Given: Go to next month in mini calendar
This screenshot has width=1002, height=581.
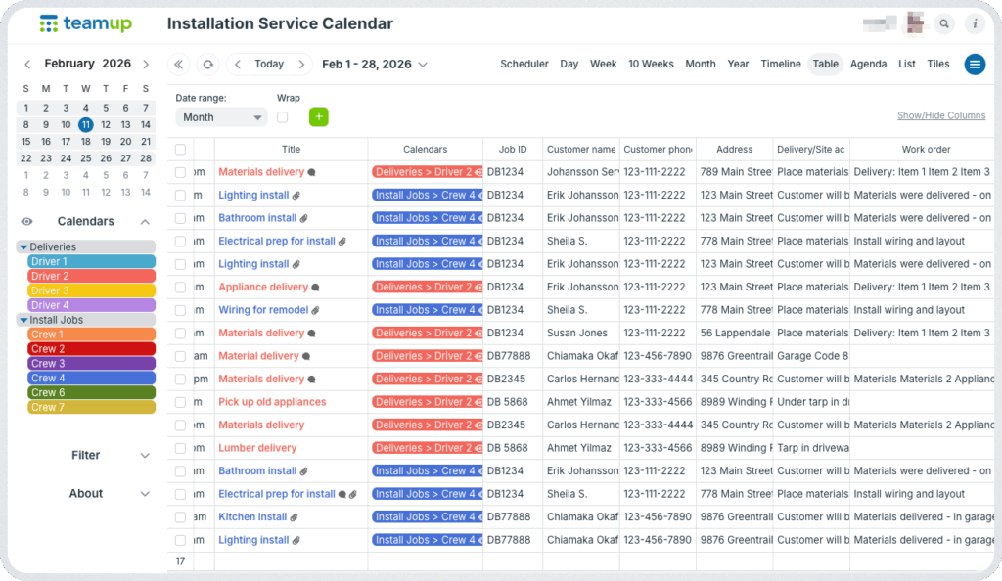Looking at the screenshot, I should point(146,65).
